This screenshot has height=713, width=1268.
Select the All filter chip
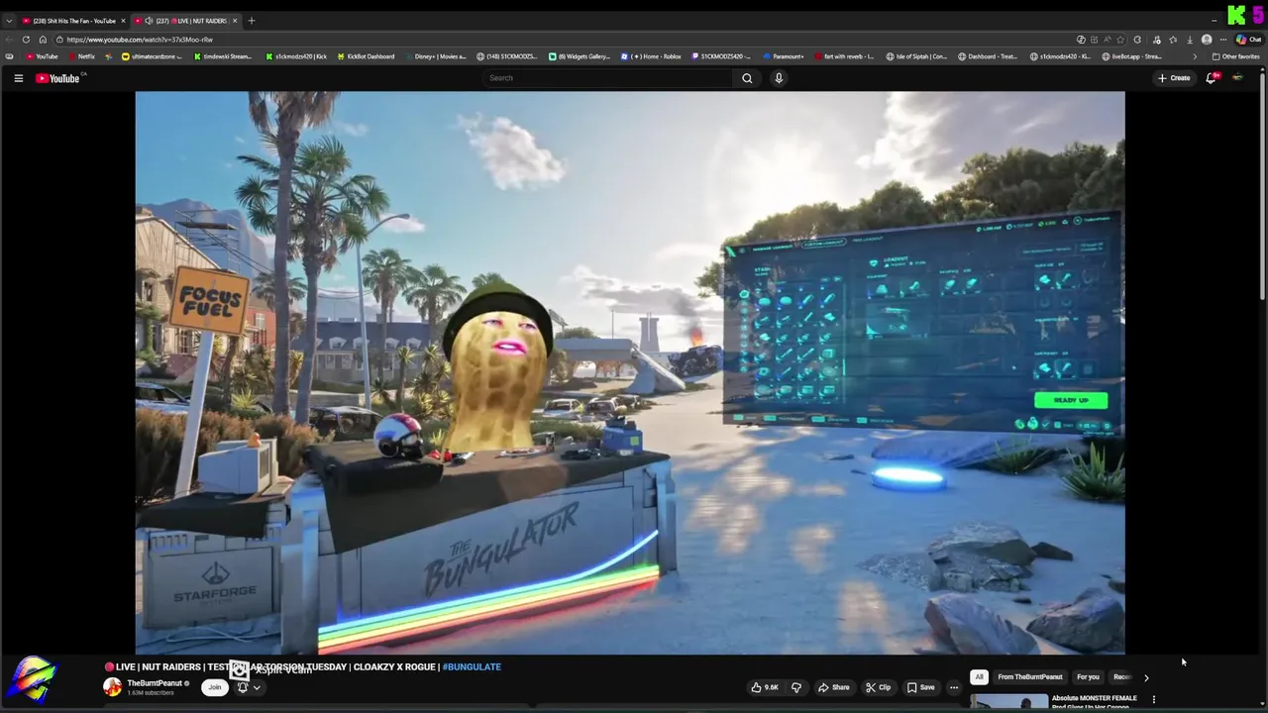pos(979,677)
